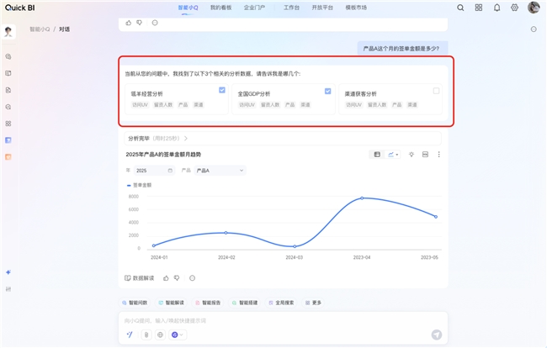Screen dimensions: 547x348
Task: Uncheck the 全国GDP分析 dataset checkbox
Action: pyautogui.click(x=328, y=90)
